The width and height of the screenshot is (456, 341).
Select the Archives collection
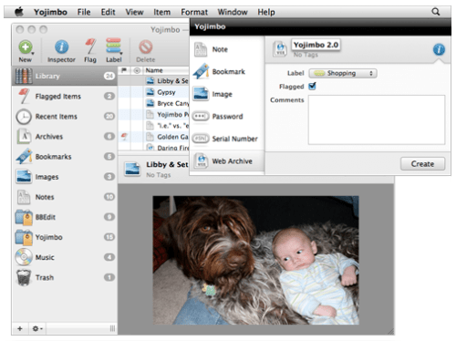point(65,137)
